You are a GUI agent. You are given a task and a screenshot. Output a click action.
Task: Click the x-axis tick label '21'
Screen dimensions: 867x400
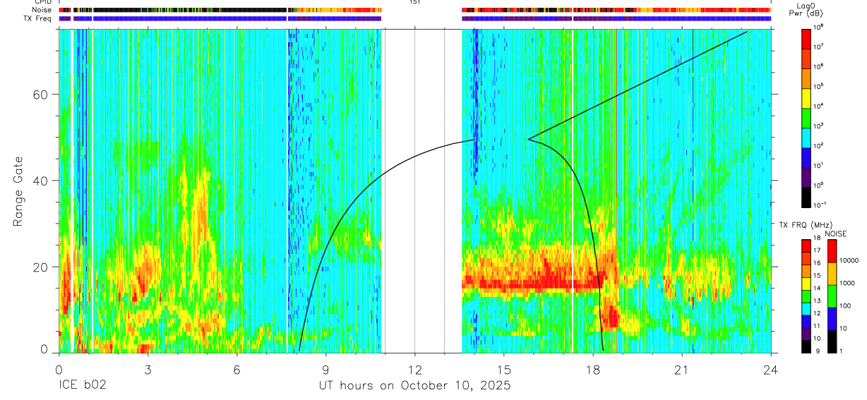pyautogui.click(x=682, y=370)
